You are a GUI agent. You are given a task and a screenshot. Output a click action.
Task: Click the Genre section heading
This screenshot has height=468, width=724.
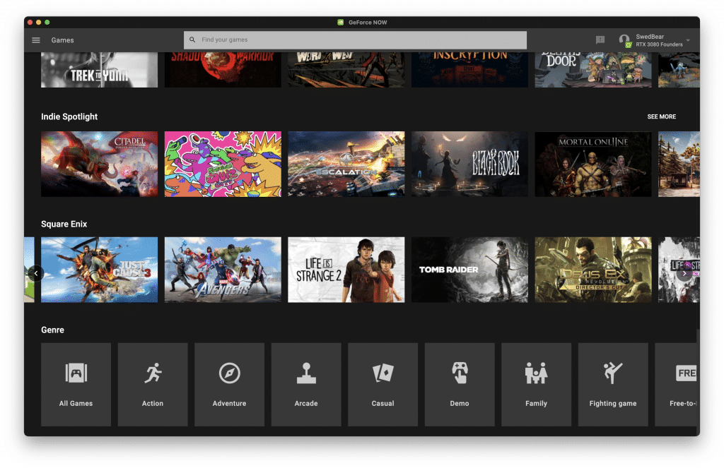(x=52, y=330)
